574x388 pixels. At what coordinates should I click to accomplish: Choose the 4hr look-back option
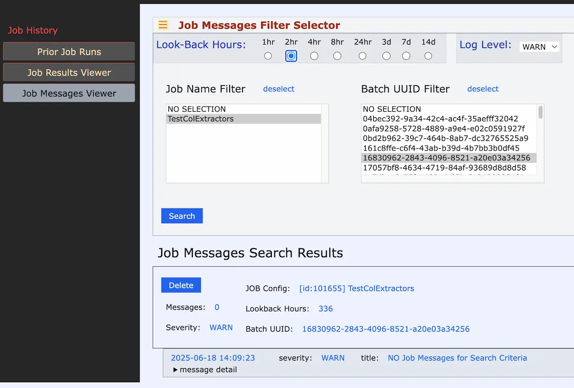314,56
